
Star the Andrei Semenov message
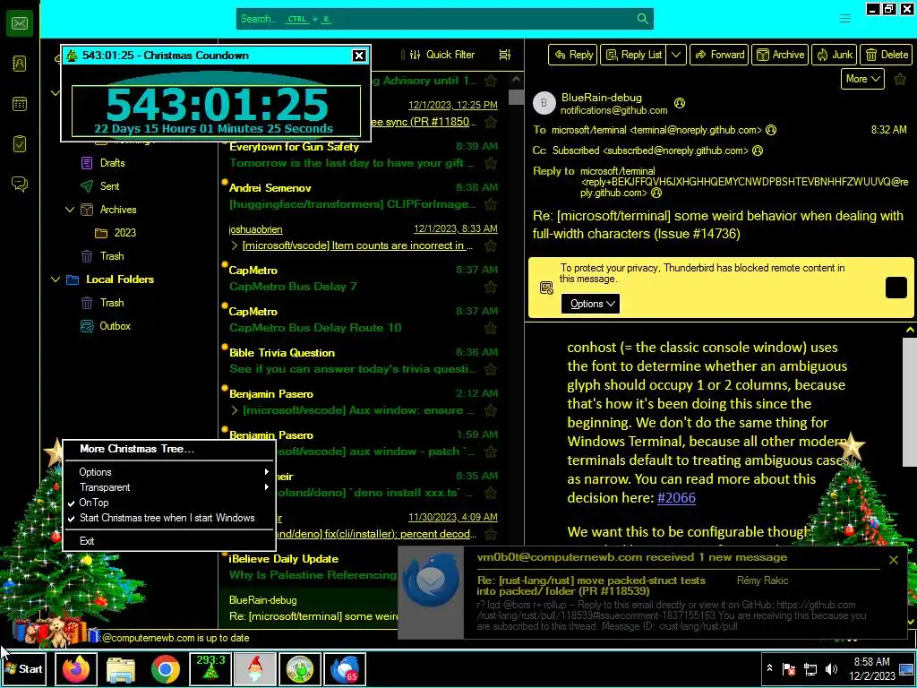pos(491,204)
